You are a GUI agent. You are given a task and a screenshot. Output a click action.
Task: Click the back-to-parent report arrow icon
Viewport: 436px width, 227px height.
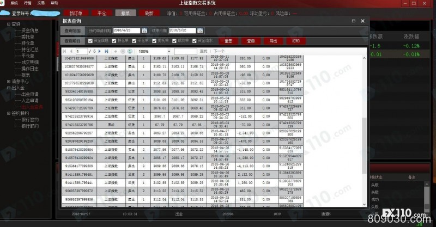(116, 51)
